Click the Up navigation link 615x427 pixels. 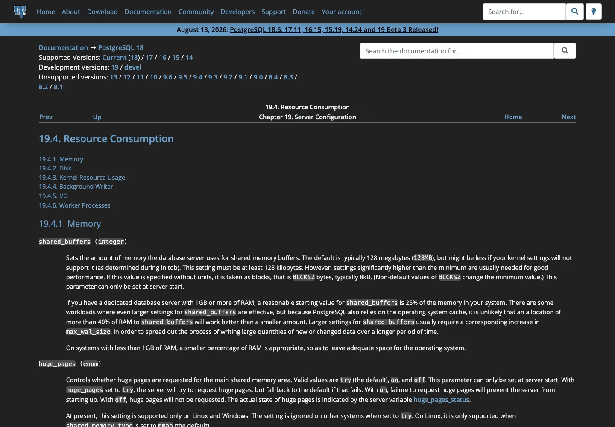coord(97,117)
